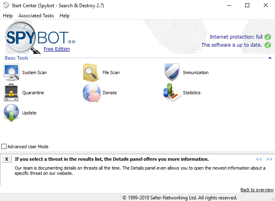Viewport: 275px width, 201px height.
Task: Open the System Scan monitor icon
Action: (x=11, y=73)
